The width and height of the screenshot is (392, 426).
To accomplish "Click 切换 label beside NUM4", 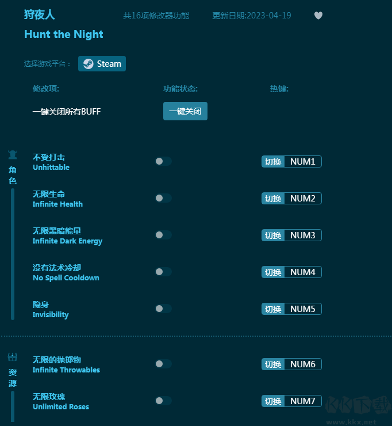I will coord(273,272).
